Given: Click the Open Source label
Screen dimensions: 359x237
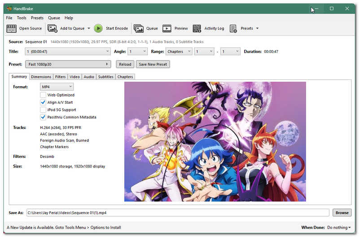Looking at the screenshot, I should 31,28.
